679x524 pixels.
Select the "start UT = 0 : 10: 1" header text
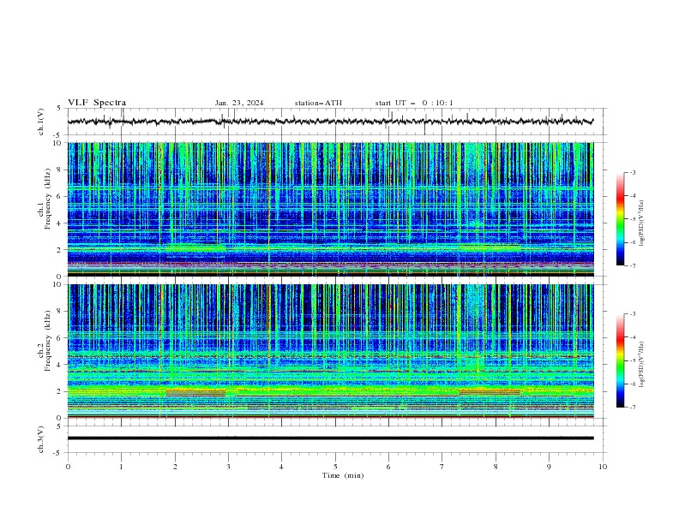tap(414, 103)
